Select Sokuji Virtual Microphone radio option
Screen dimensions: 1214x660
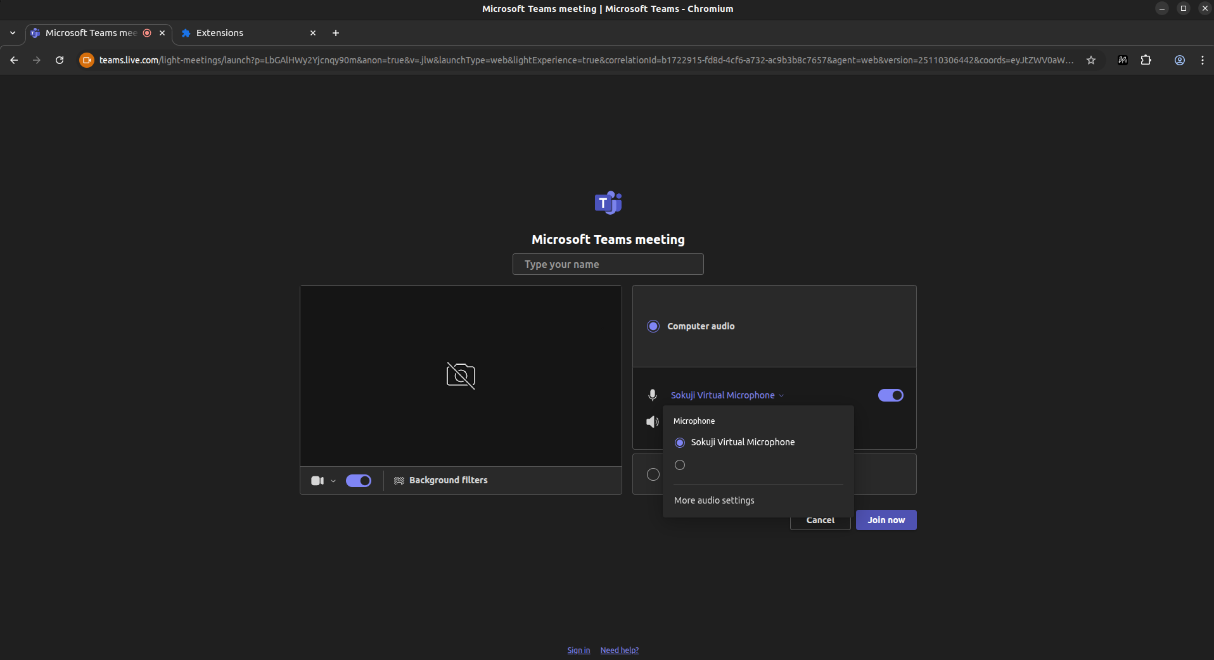tap(680, 443)
